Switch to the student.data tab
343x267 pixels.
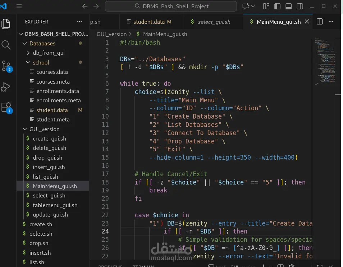coord(151,22)
